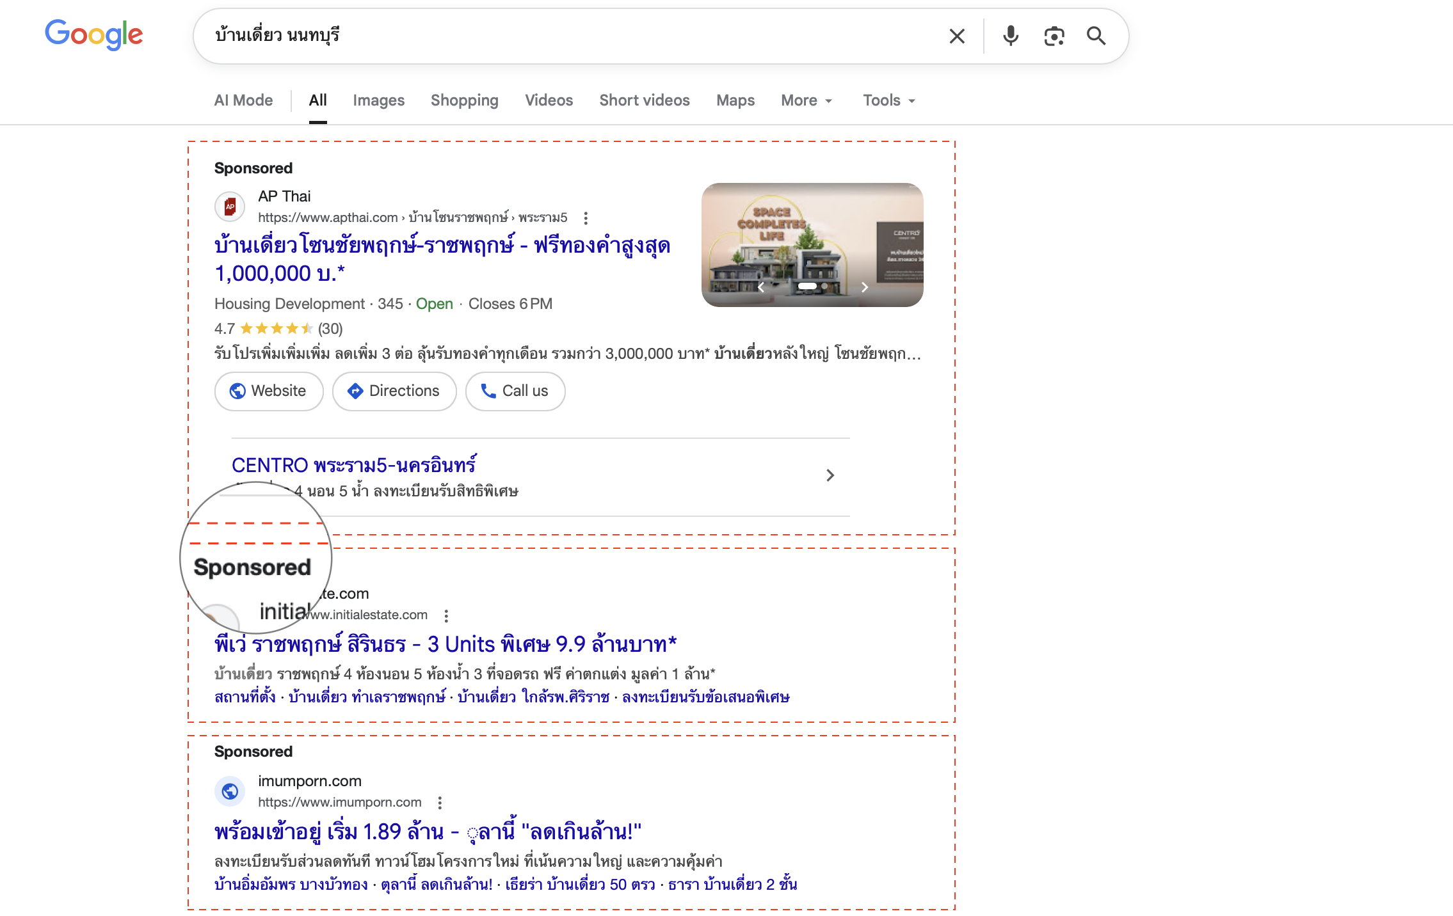Select the Website button on the AP Thai ad
1453x916 pixels.
tap(268, 391)
